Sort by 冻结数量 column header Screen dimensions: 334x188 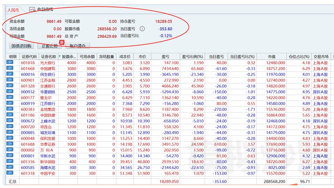pos(106,57)
